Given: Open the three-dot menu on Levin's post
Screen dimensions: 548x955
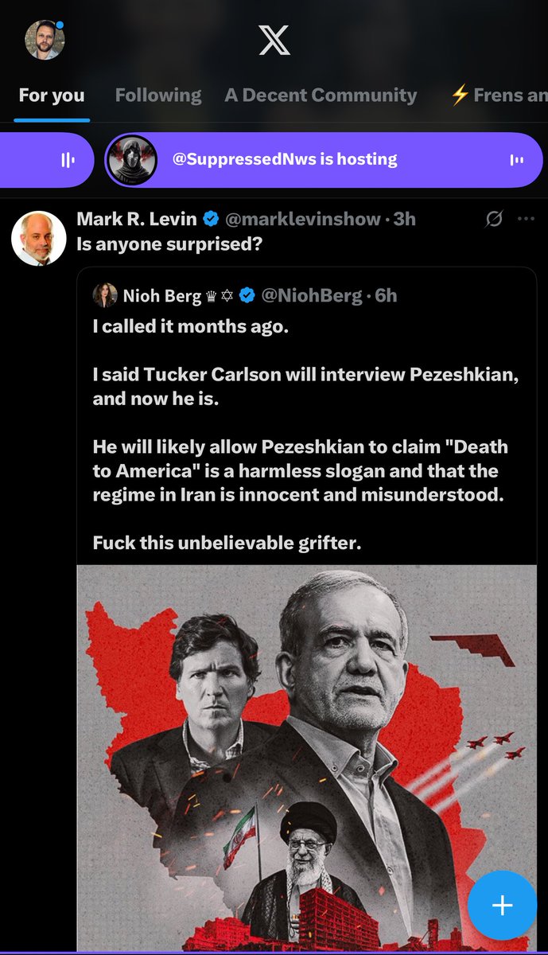Looking at the screenshot, I should pos(526,219).
